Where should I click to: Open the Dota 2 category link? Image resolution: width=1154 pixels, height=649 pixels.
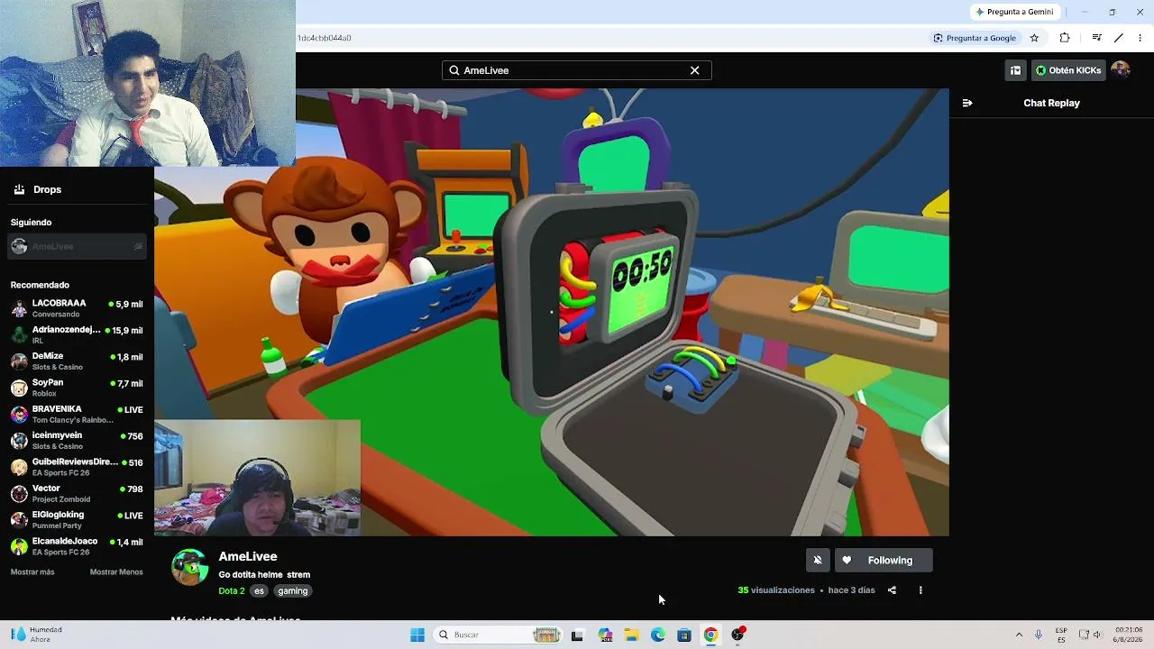click(x=232, y=591)
